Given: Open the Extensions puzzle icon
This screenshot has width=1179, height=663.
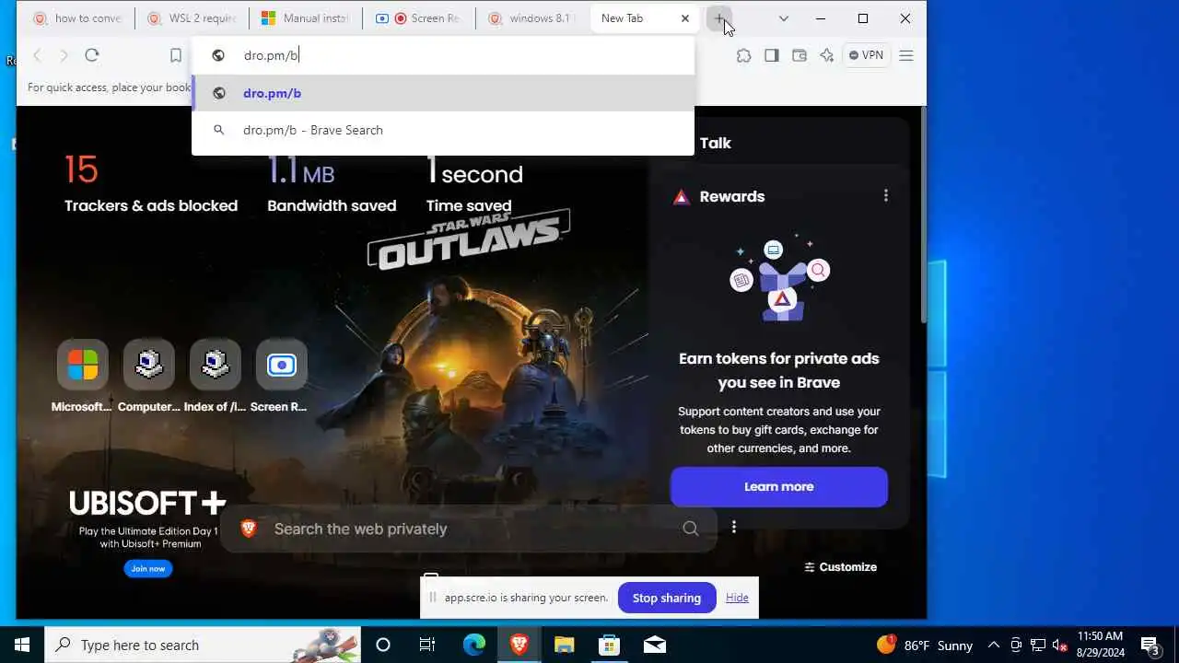Looking at the screenshot, I should pyautogui.click(x=744, y=55).
